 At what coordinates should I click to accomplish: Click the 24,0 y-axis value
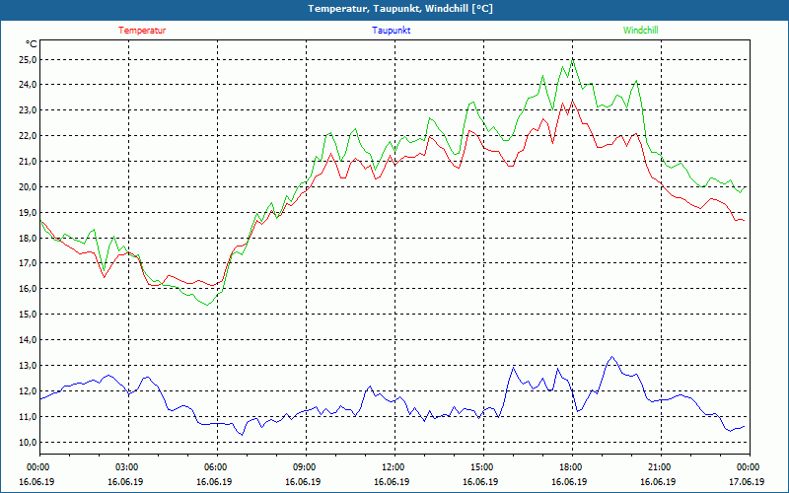(x=29, y=85)
